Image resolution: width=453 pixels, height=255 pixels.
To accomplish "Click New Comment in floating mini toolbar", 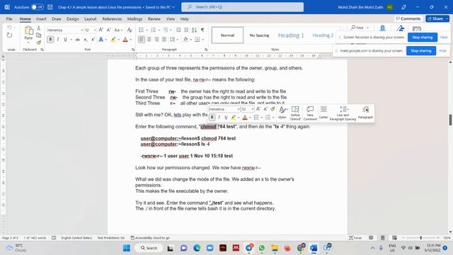I will click(x=310, y=113).
